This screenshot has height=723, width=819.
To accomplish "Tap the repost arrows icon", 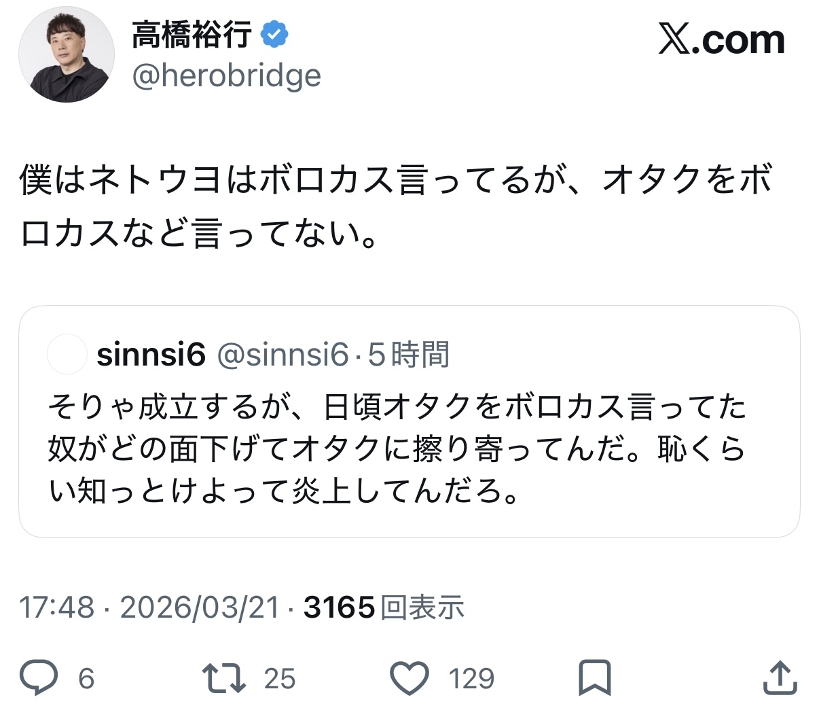I will (224, 678).
